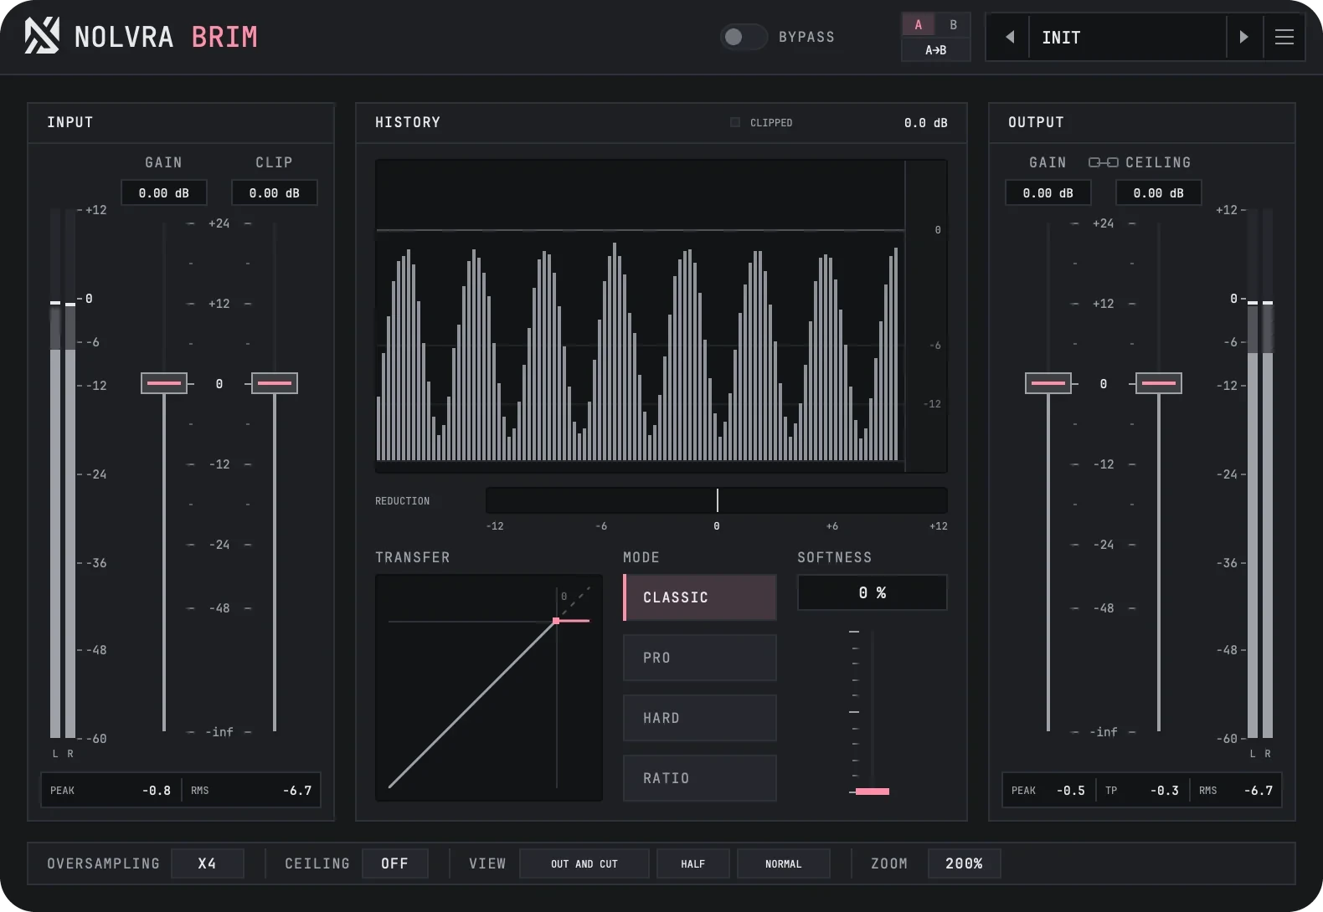
Task: Select the Pro clipping mode
Action: coord(700,658)
